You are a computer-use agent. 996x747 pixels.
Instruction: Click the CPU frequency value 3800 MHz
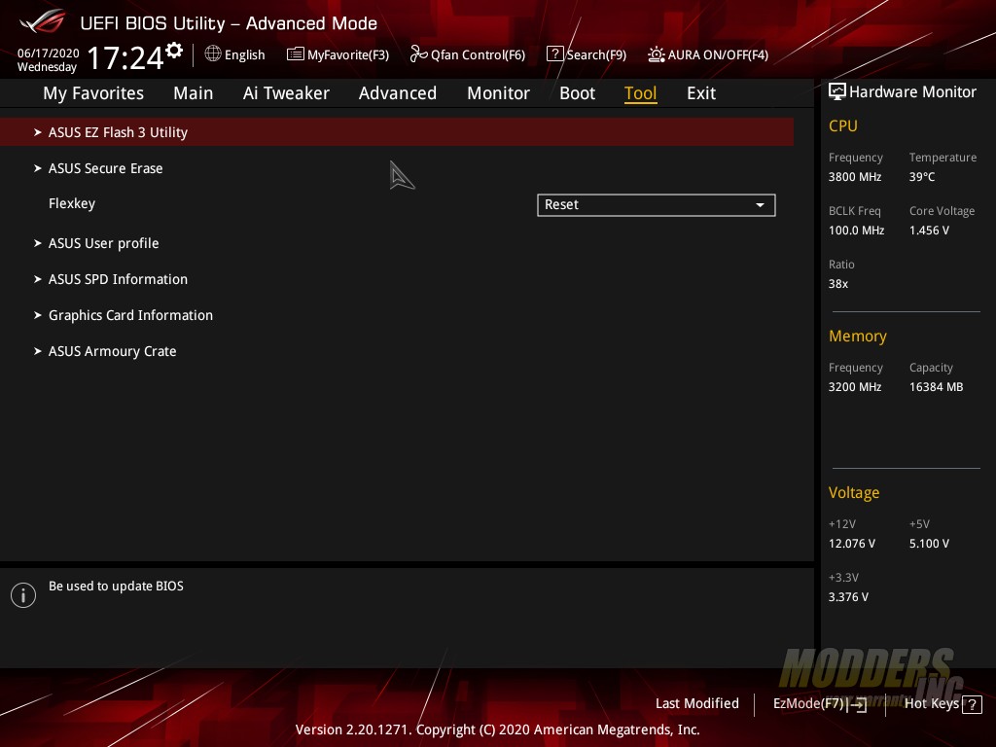click(855, 177)
